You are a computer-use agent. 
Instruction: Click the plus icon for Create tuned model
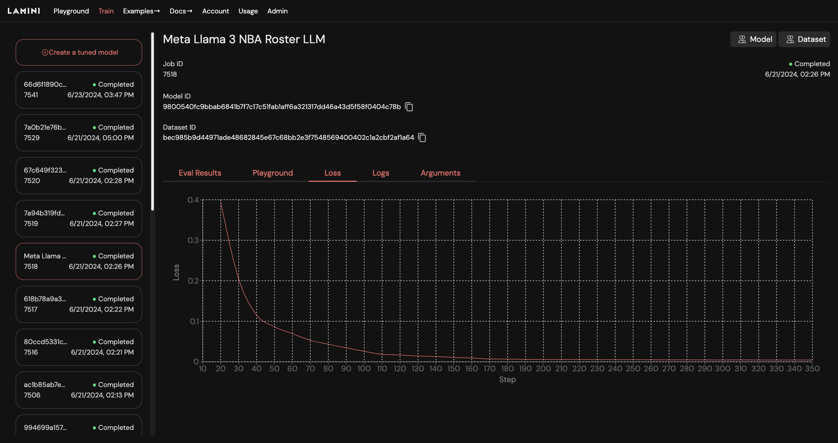pos(45,52)
